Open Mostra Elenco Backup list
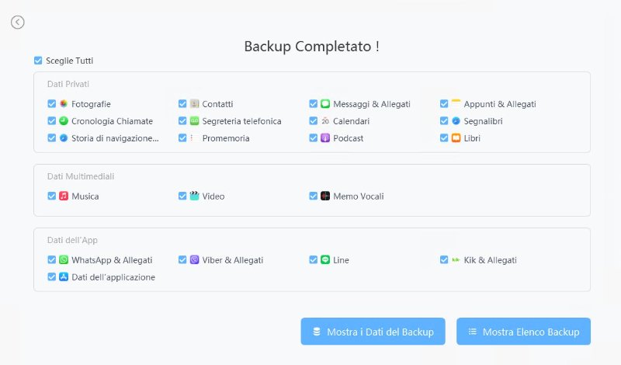Screen dimensions: 621x365 tap(523, 332)
